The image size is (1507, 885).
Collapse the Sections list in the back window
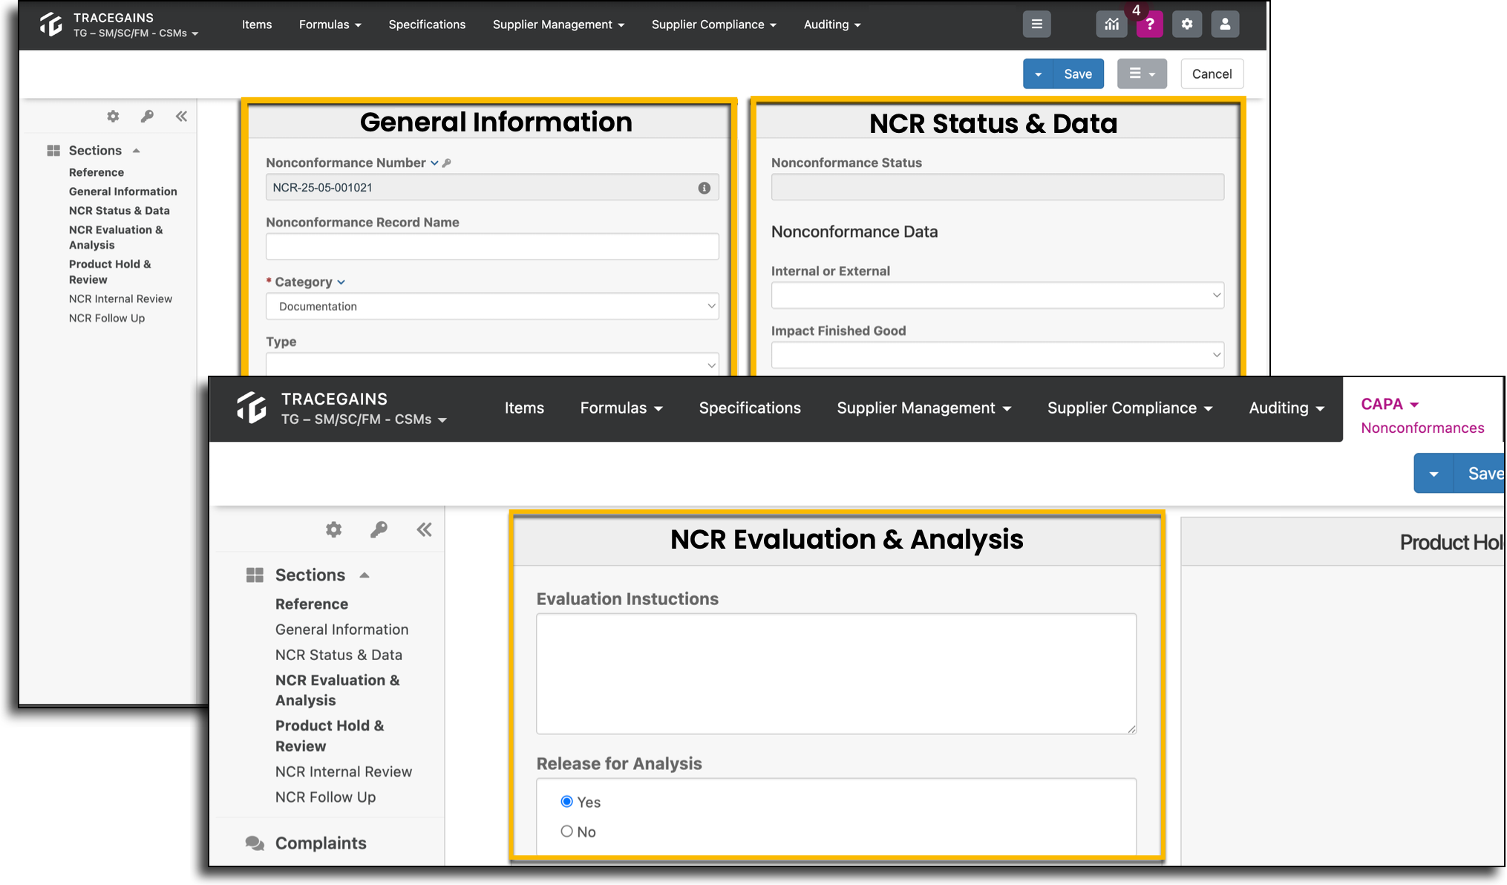click(136, 151)
